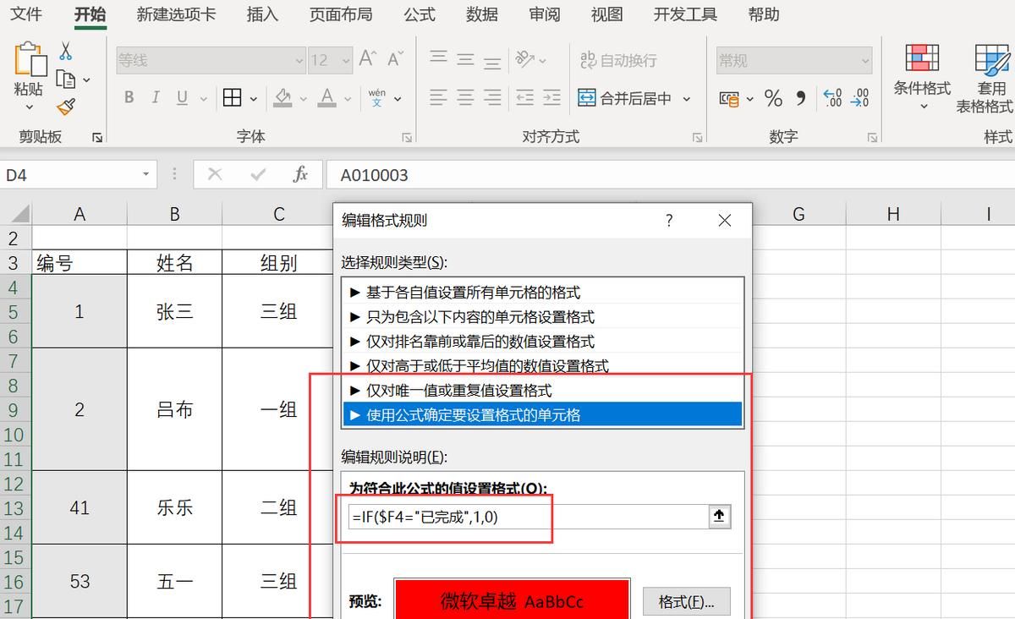This screenshot has height=619, width=1015.
Task: Click the 格式(F) button in the dialog
Action: [685, 601]
